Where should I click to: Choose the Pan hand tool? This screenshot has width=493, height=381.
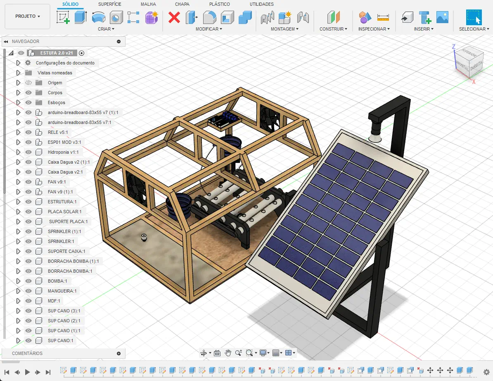pyautogui.click(x=228, y=353)
